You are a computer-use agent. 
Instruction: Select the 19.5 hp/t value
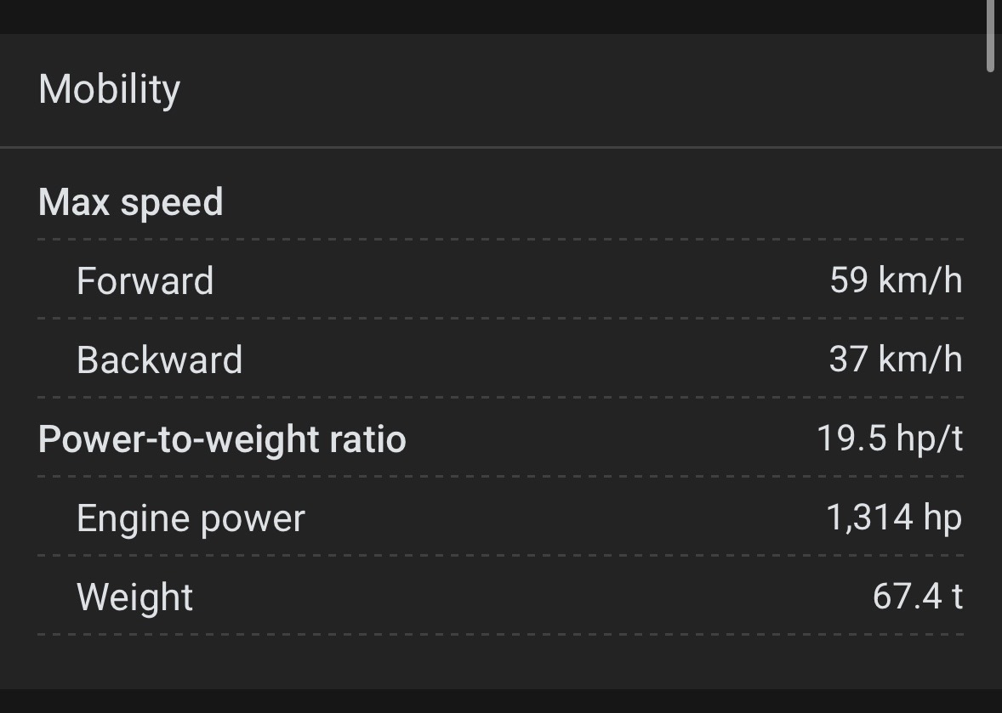point(890,438)
